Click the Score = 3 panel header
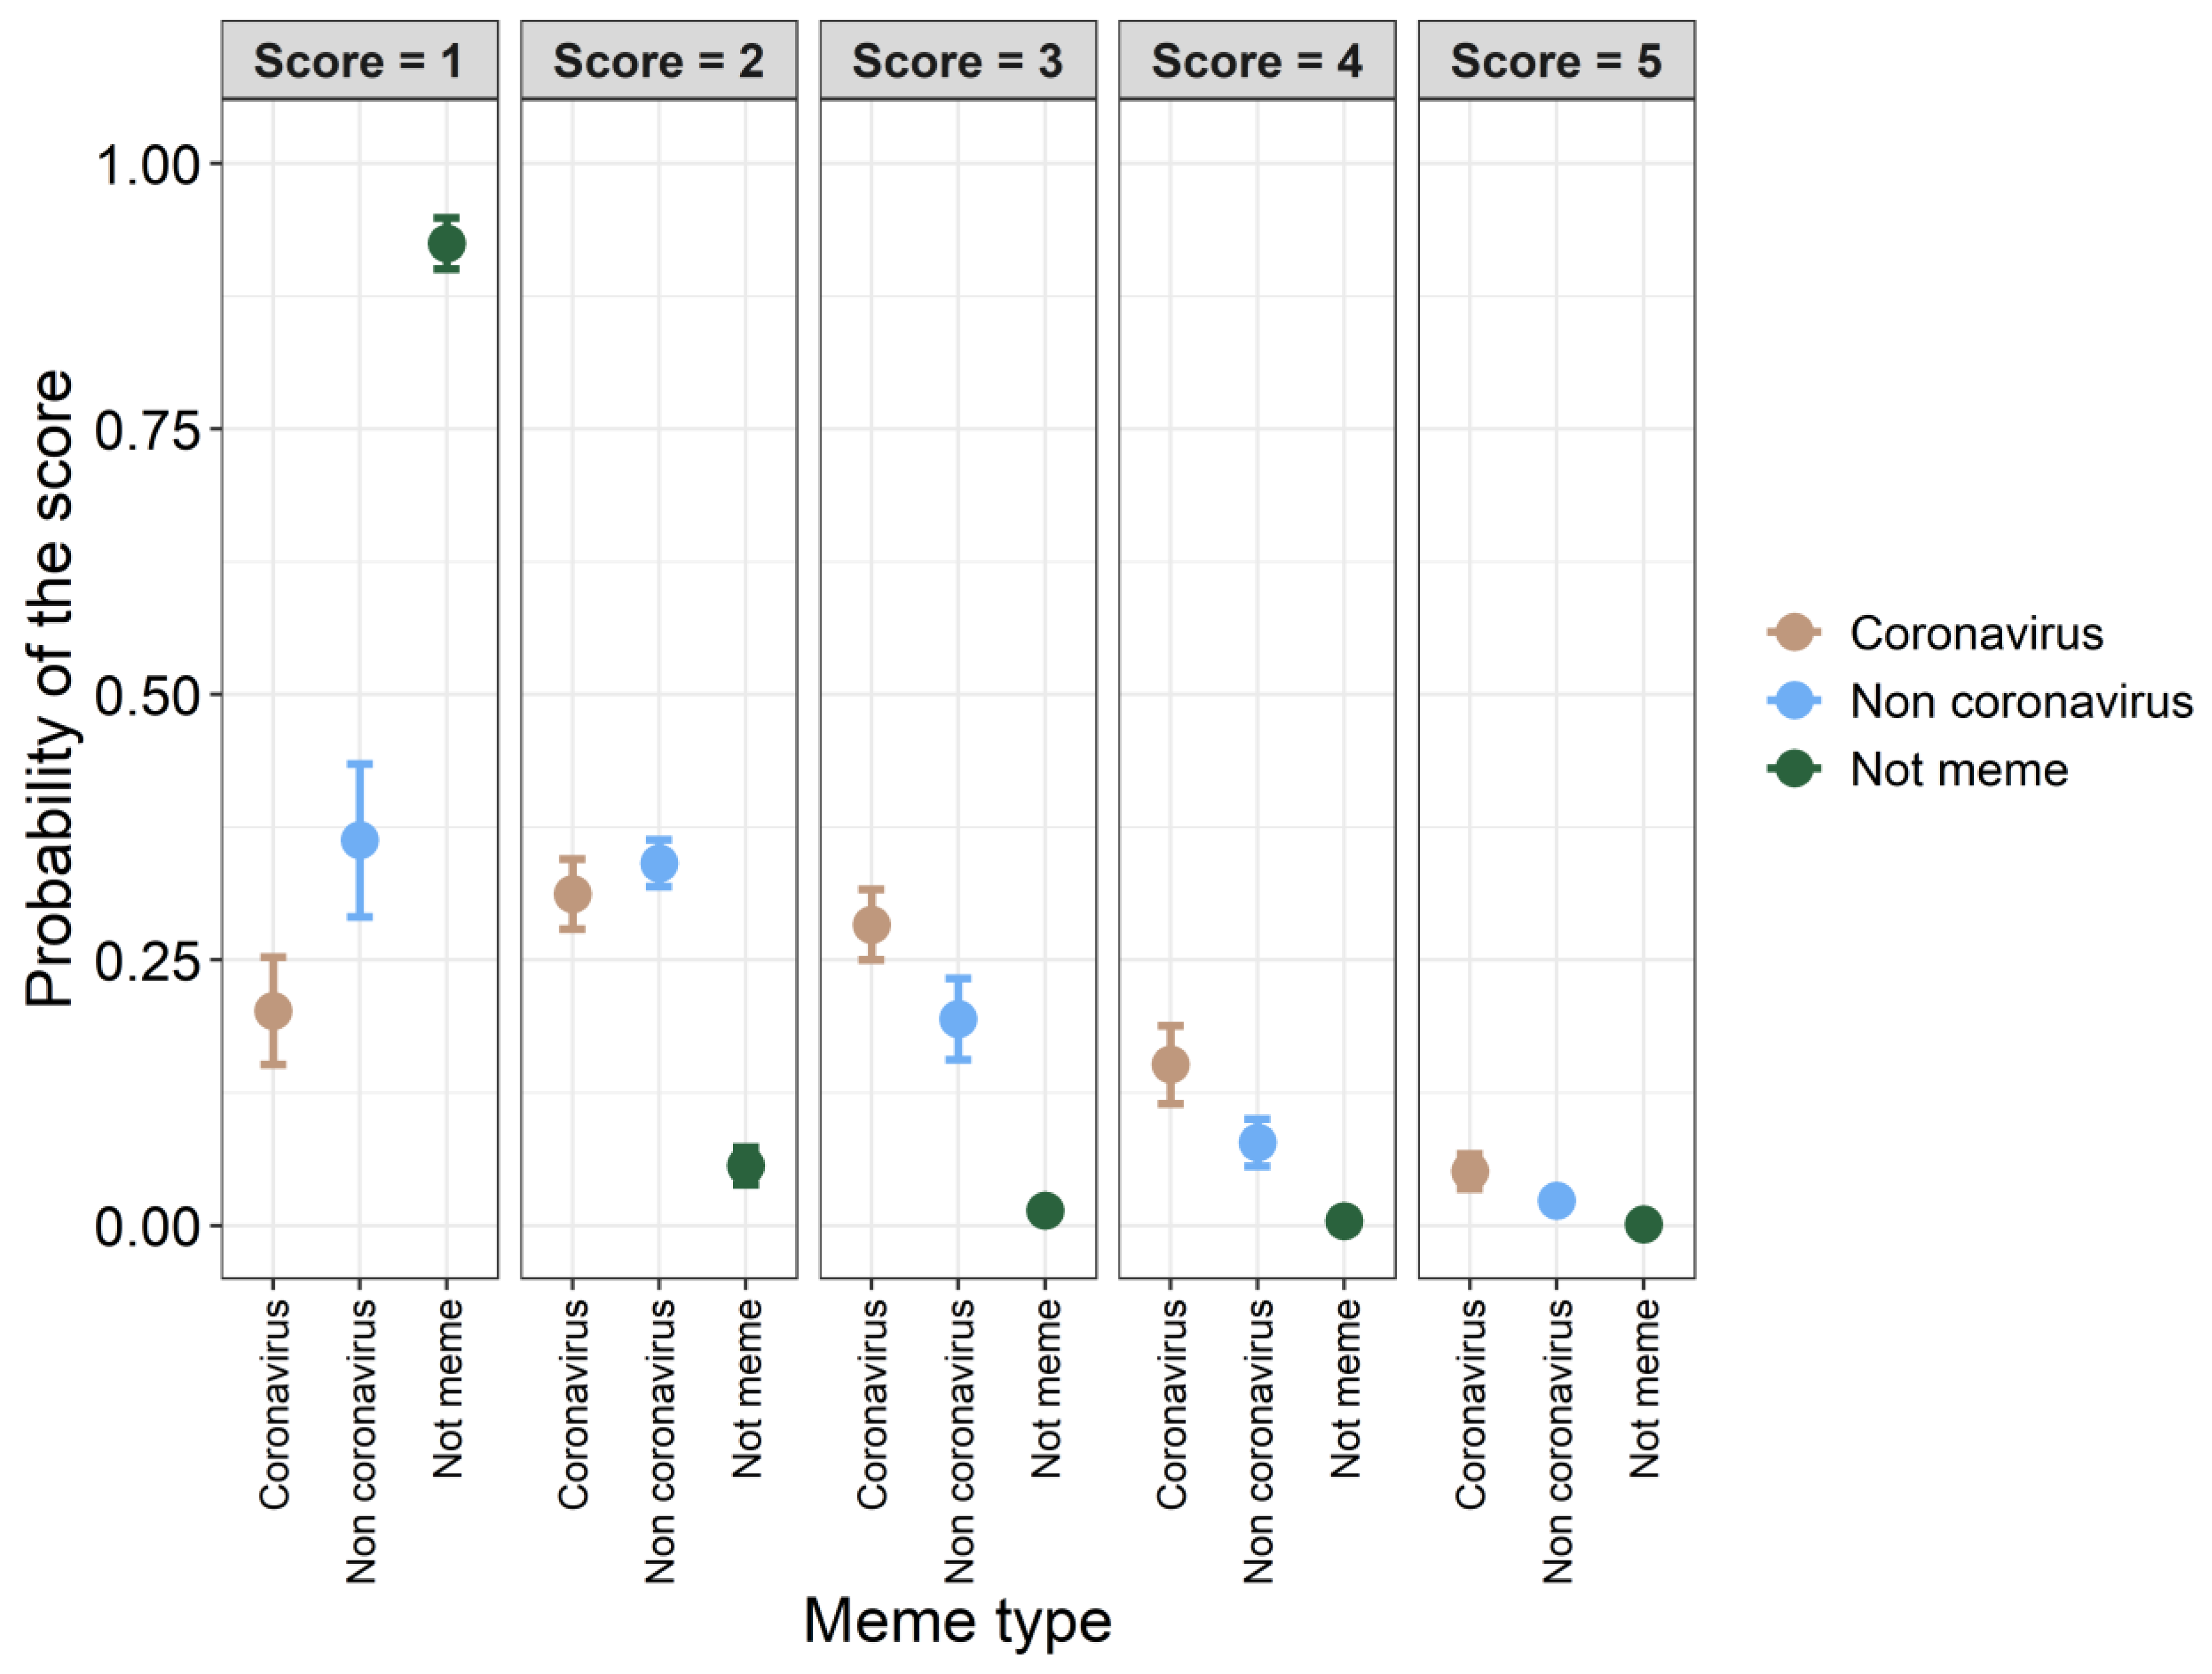Viewport: 2212px width, 1674px height. tap(957, 61)
